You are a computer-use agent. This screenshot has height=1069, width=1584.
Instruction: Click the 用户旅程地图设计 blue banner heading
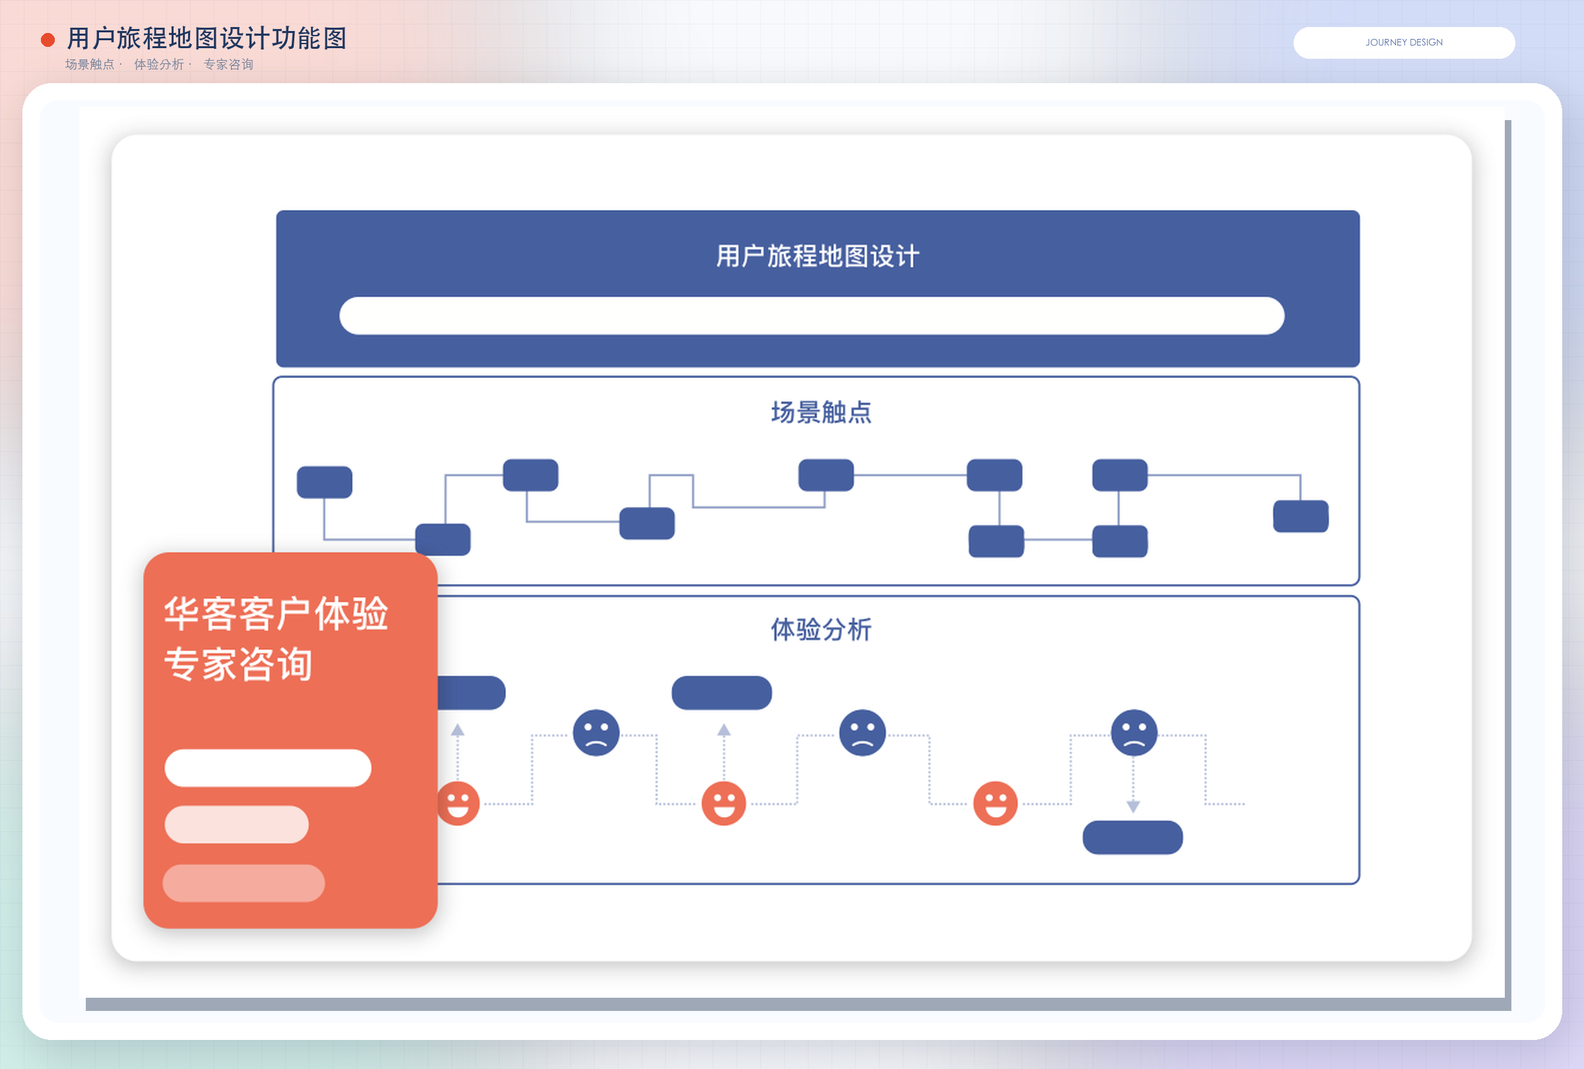tap(817, 256)
